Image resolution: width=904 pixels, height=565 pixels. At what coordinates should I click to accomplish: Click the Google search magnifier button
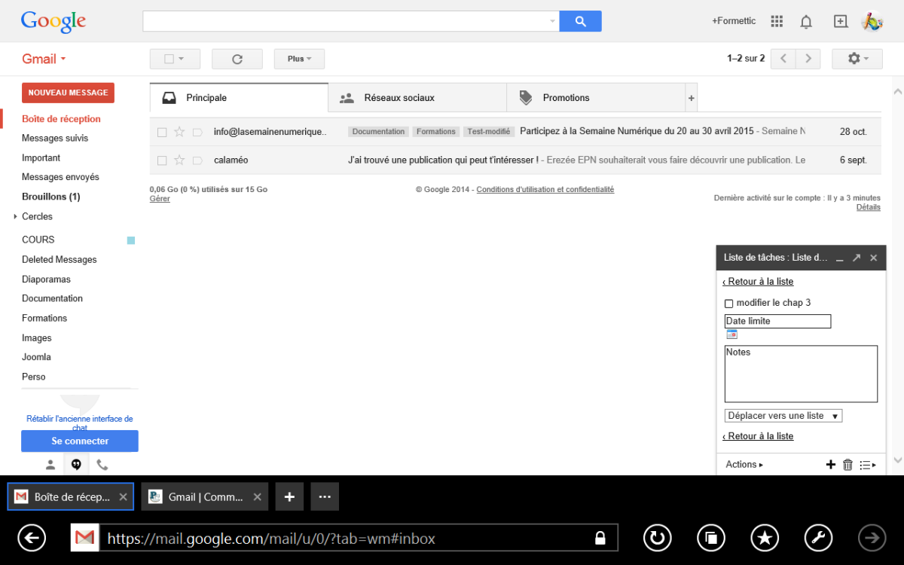pyautogui.click(x=580, y=21)
